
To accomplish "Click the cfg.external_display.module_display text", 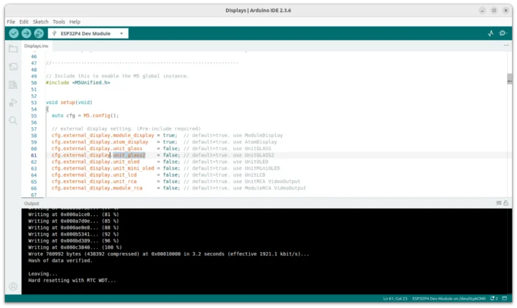I will pos(103,136).
